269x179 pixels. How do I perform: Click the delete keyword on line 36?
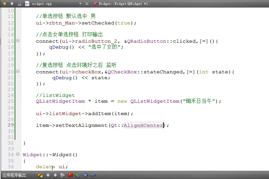click(x=45, y=167)
